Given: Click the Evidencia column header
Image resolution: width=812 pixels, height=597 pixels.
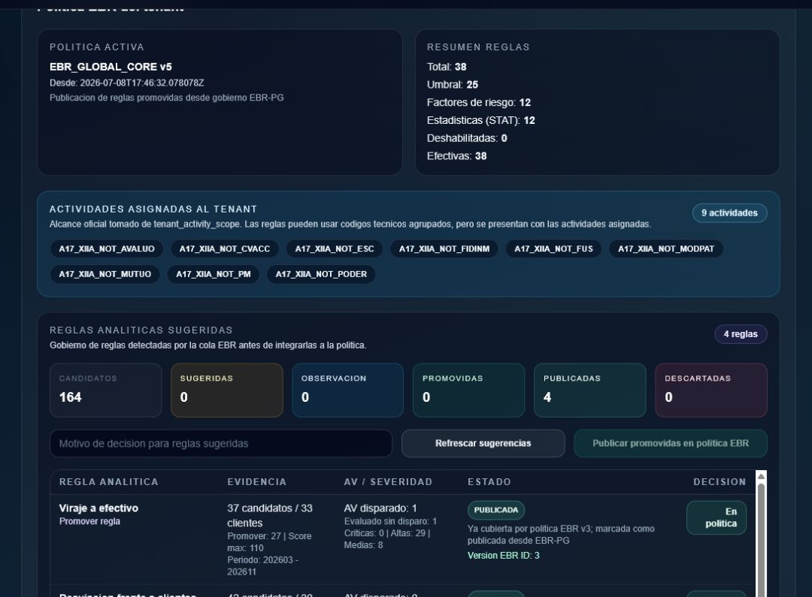Looking at the screenshot, I should point(257,482).
